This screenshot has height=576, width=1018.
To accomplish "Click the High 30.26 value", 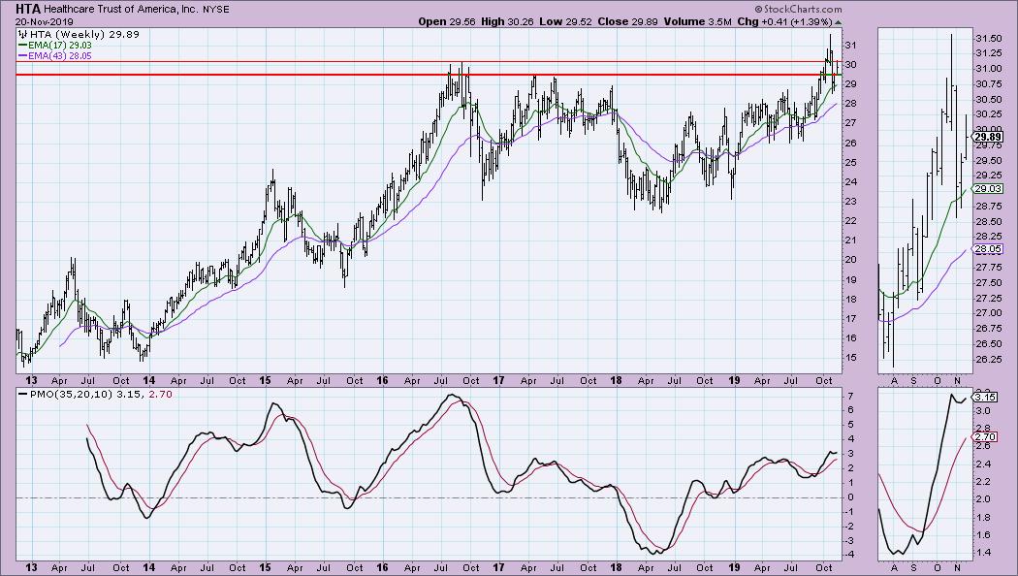I will click(x=506, y=21).
